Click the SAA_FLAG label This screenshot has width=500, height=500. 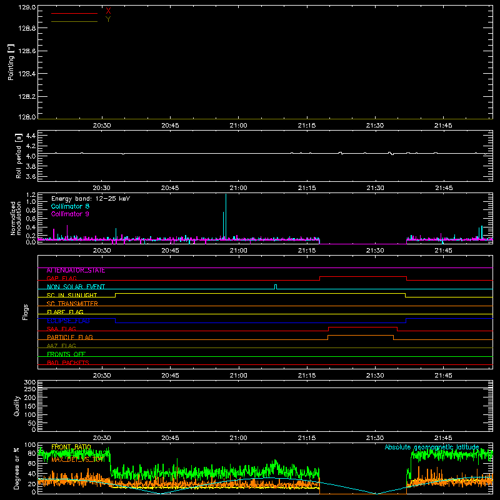(61, 329)
